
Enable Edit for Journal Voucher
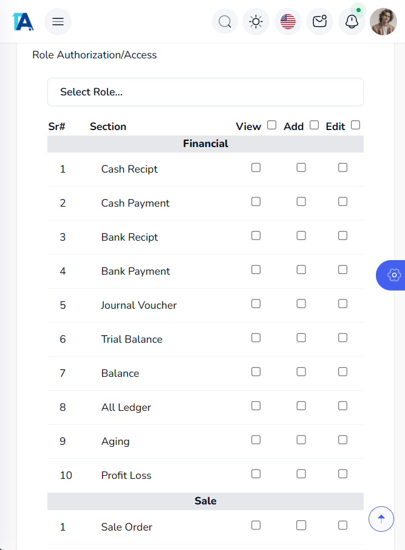pyautogui.click(x=342, y=304)
